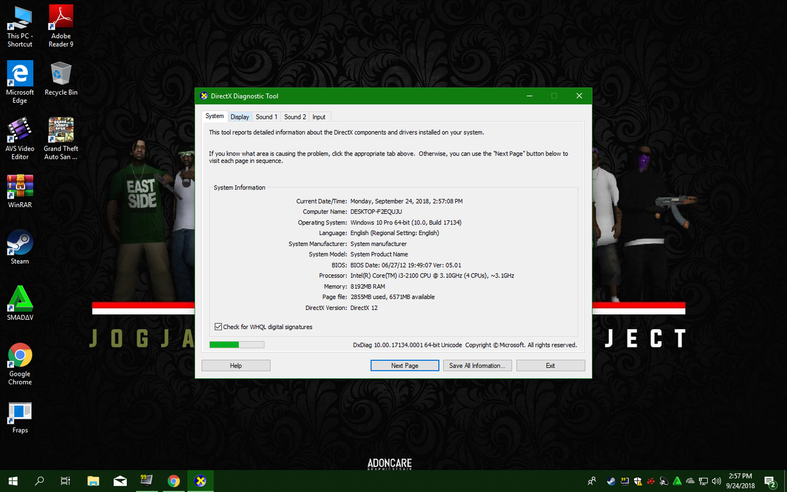This screenshot has width=787, height=492.
Task: Click the Operating System value Windows 10 Pro
Action: 406,223
